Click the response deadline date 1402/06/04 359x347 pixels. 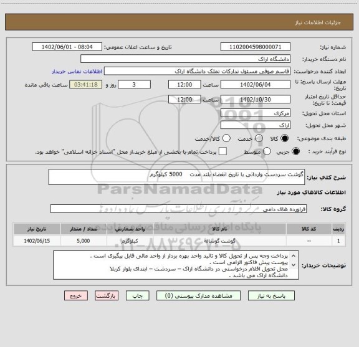pyautogui.click(x=256, y=85)
